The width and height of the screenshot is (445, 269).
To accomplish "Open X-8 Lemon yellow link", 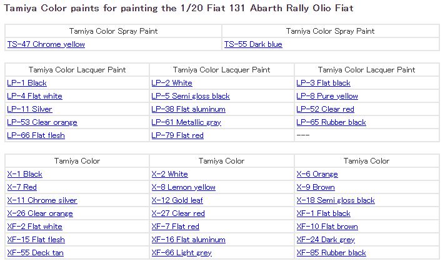I will pyautogui.click(x=183, y=187).
